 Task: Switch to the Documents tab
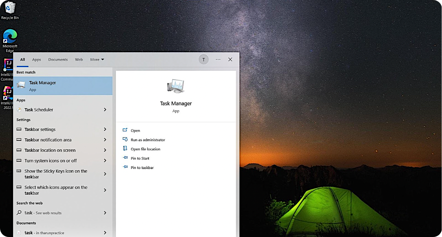tap(58, 60)
